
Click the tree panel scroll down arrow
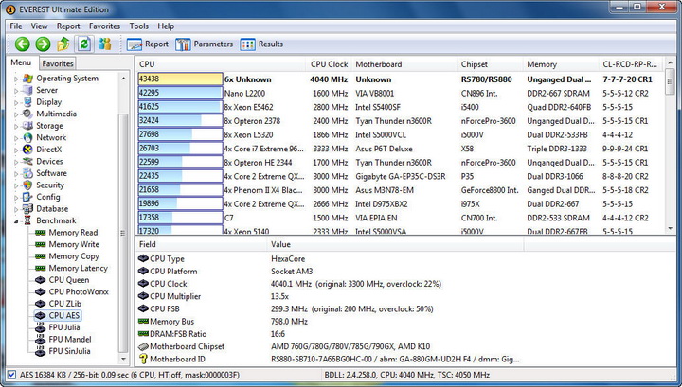[123, 359]
